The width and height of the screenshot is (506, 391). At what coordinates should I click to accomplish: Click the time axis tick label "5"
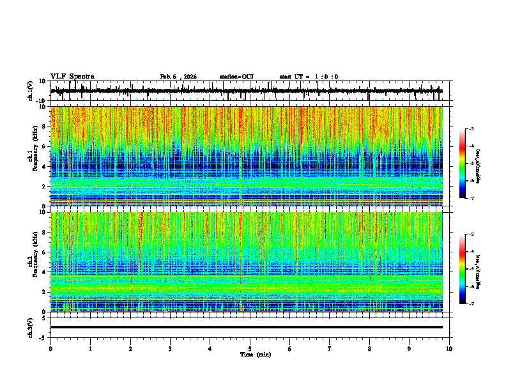click(250, 349)
